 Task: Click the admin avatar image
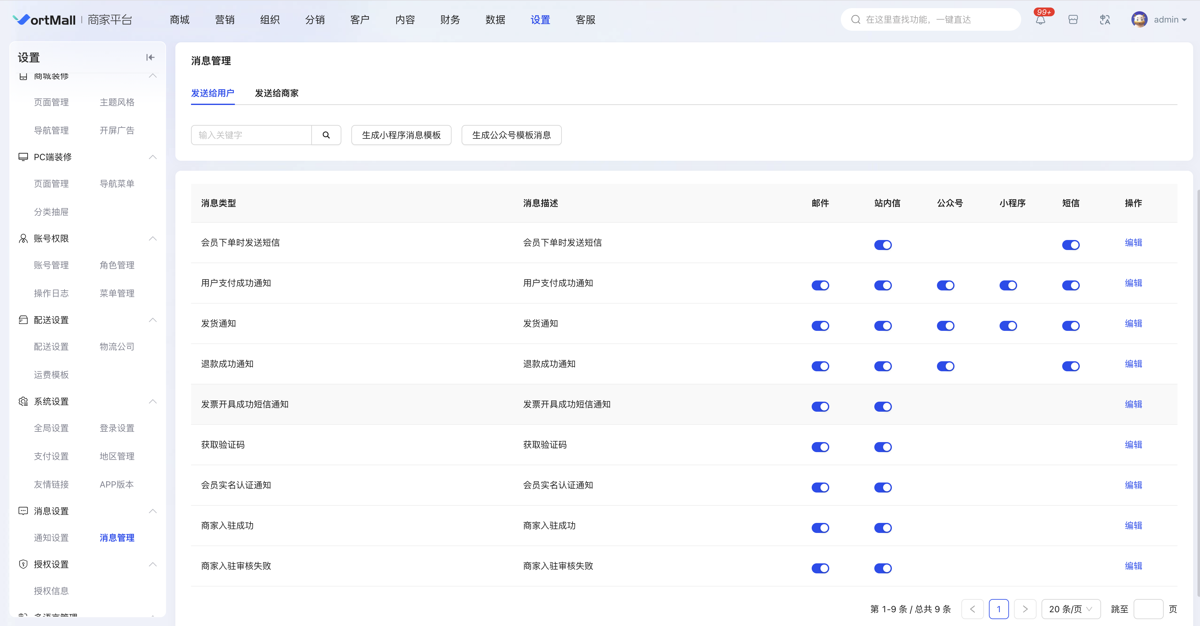coord(1139,19)
